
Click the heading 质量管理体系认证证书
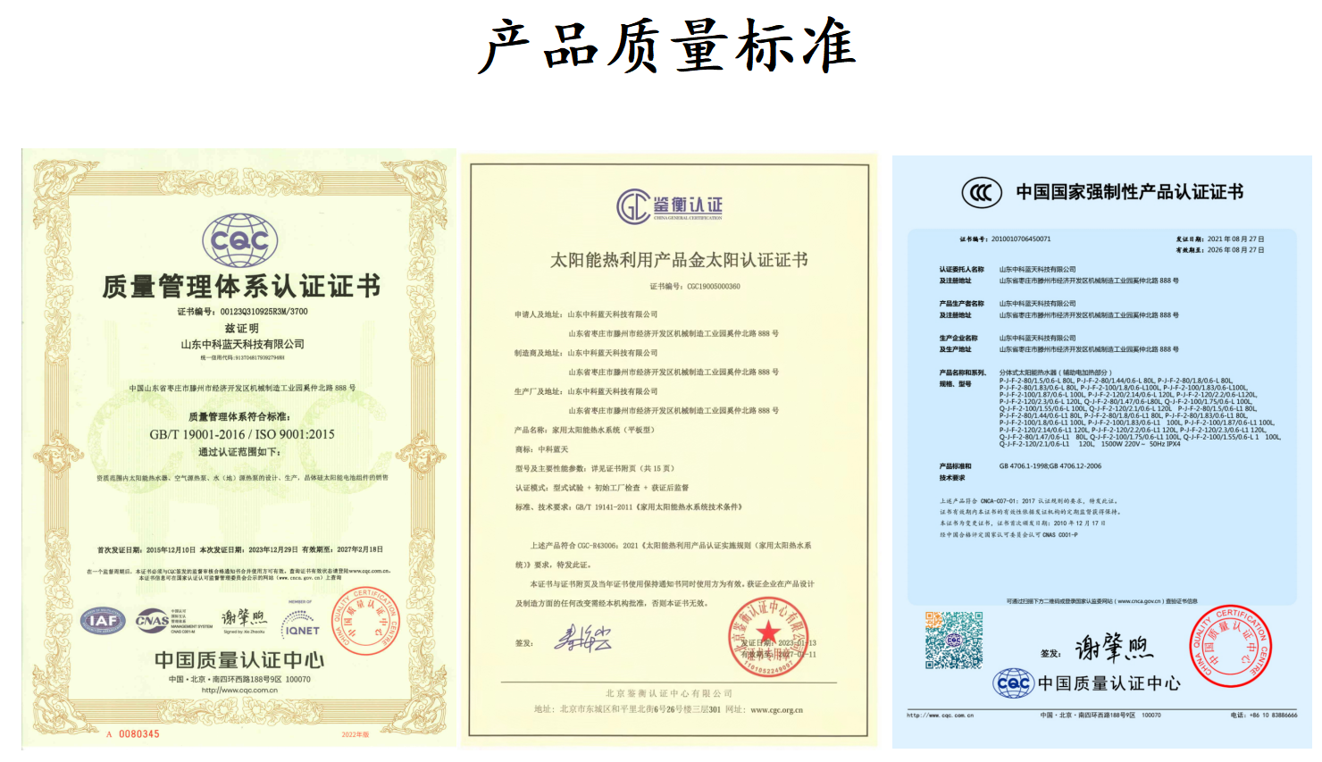coord(241,286)
